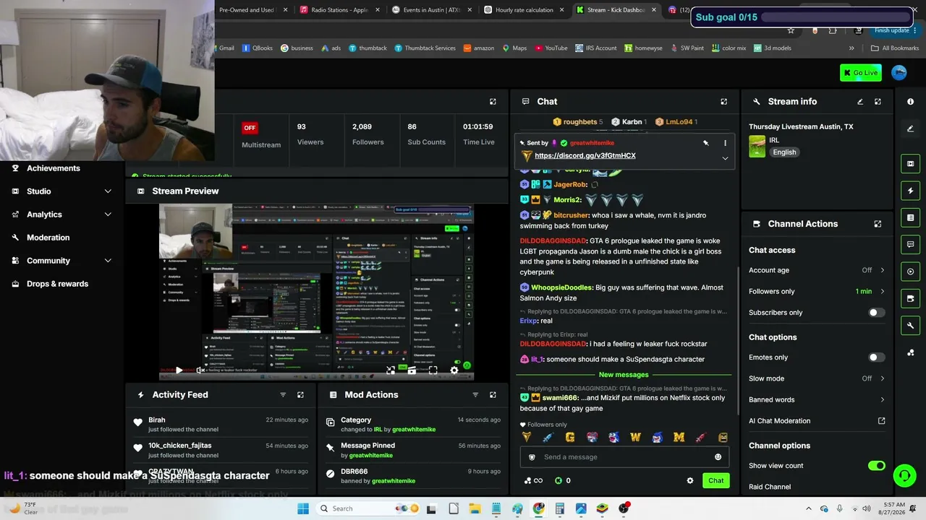Unpin the pinned Discord message
Screen dimensions: 926x520
tap(705, 143)
